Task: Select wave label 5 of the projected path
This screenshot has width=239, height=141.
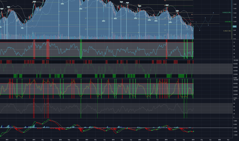Action: point(213,13)
